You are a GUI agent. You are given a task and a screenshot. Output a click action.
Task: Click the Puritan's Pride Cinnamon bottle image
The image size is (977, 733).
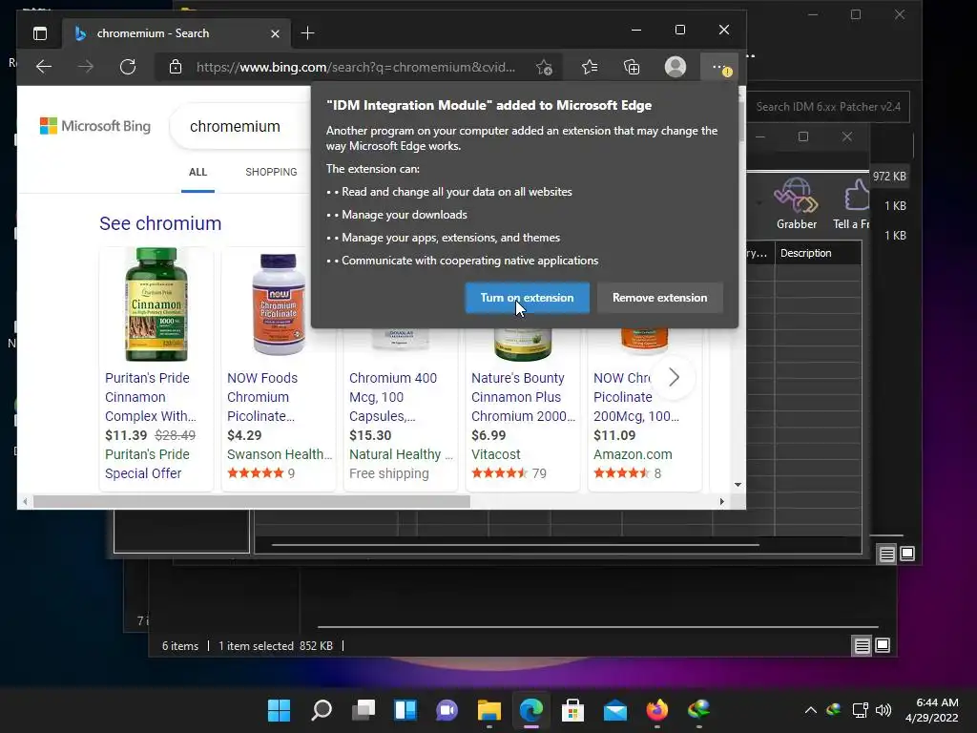click(156, 304)
